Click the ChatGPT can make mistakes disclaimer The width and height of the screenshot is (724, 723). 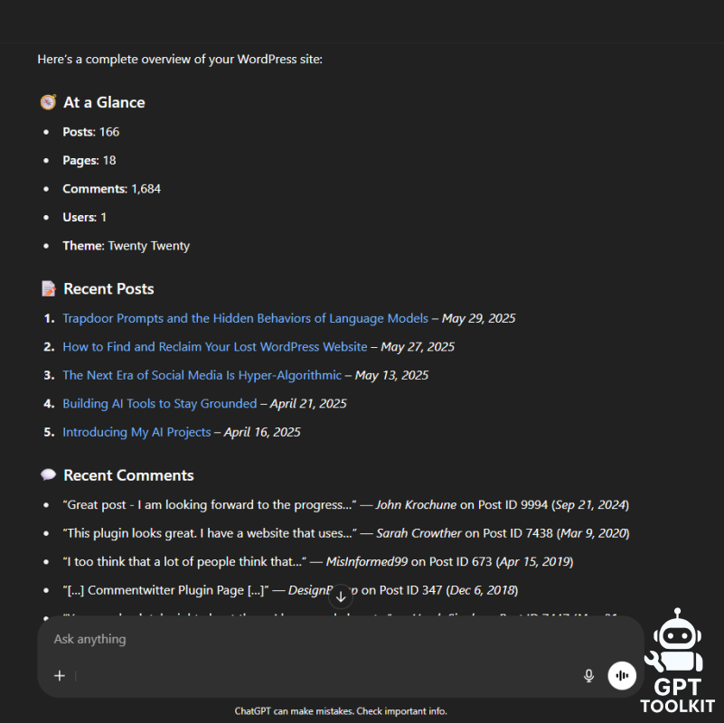[341, 711]
